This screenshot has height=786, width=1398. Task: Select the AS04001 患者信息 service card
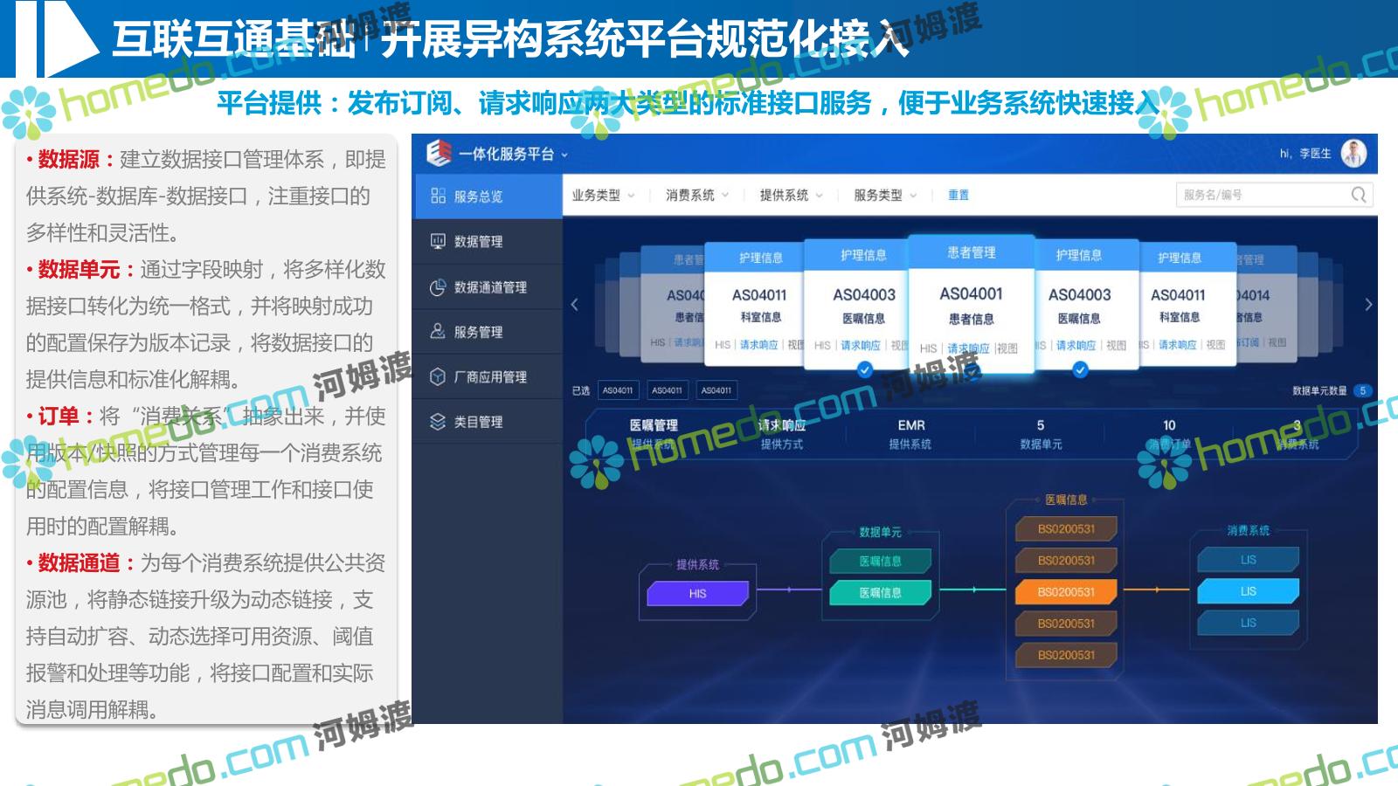(x=971, y=304)
